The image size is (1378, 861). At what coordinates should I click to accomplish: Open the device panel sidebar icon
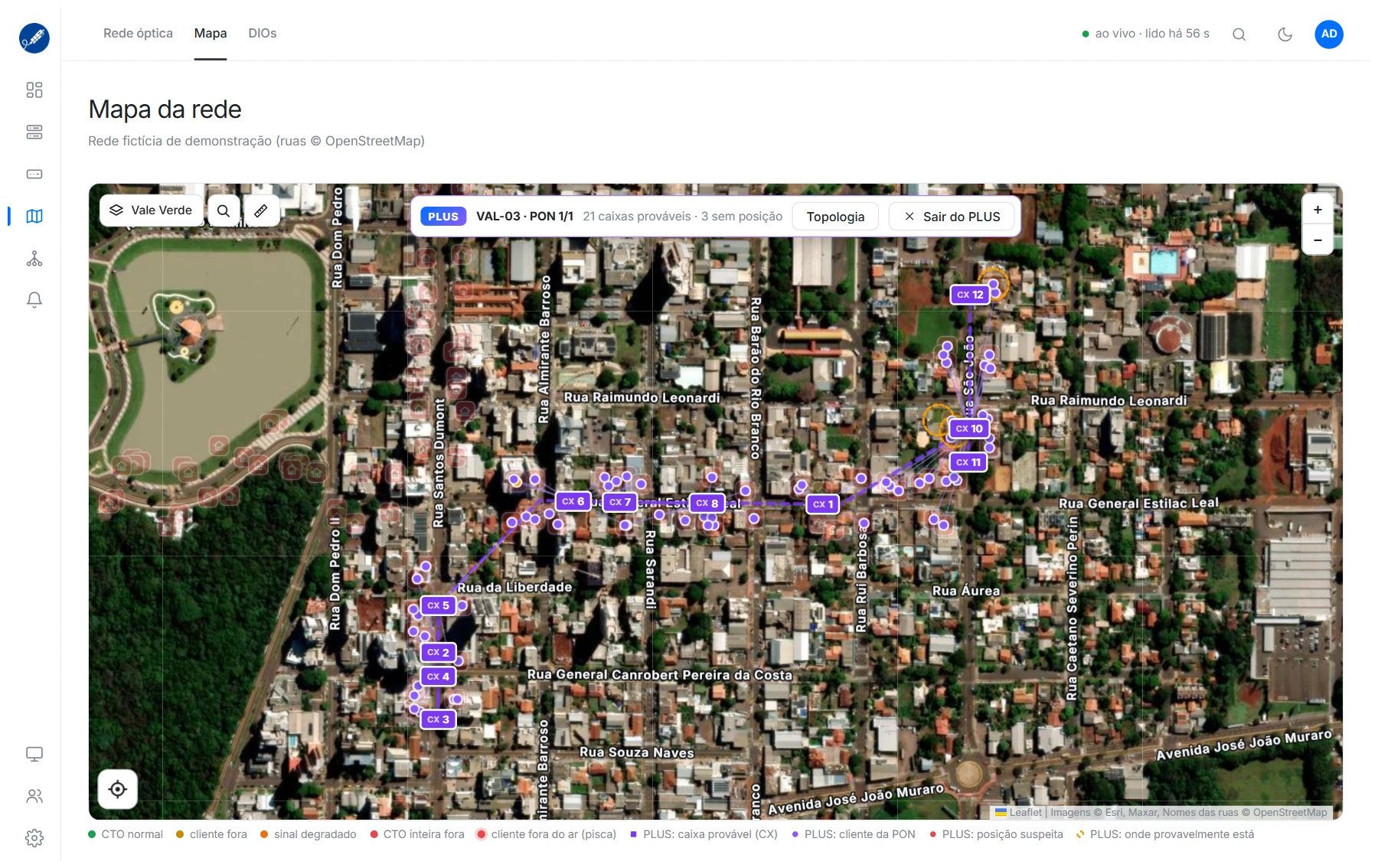[34, 174]
